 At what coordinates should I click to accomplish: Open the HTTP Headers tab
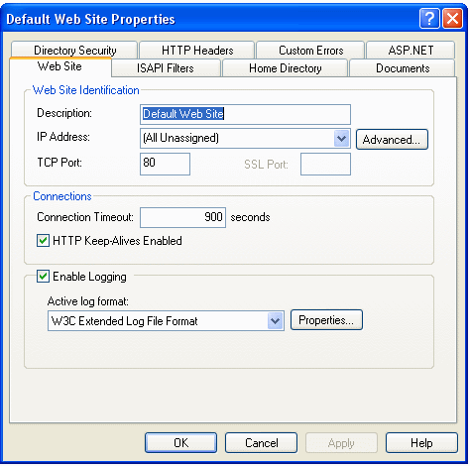pyautogui.click(x=197, y=51)
